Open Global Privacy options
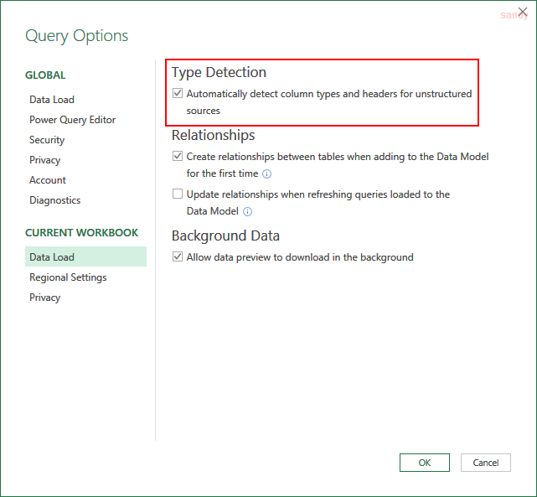Viewport: 537px width, 497px height. tap(45, 160)
